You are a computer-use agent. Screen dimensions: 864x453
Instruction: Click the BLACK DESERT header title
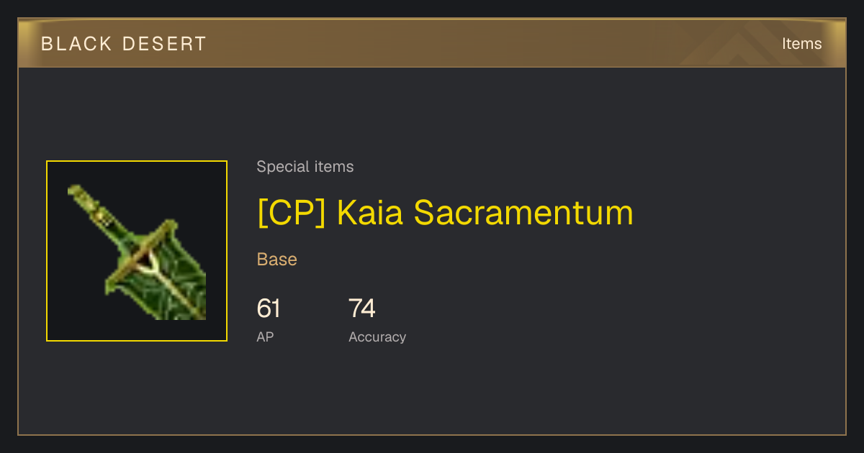124,44
